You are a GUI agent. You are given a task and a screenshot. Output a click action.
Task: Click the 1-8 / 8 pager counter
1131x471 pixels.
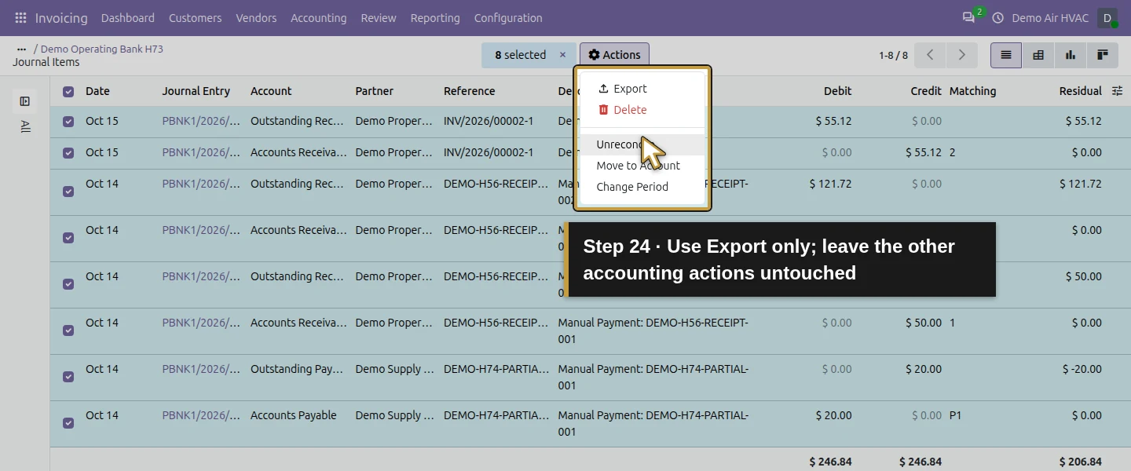(893, 55)
